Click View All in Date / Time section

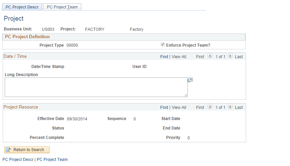(179, 57)
